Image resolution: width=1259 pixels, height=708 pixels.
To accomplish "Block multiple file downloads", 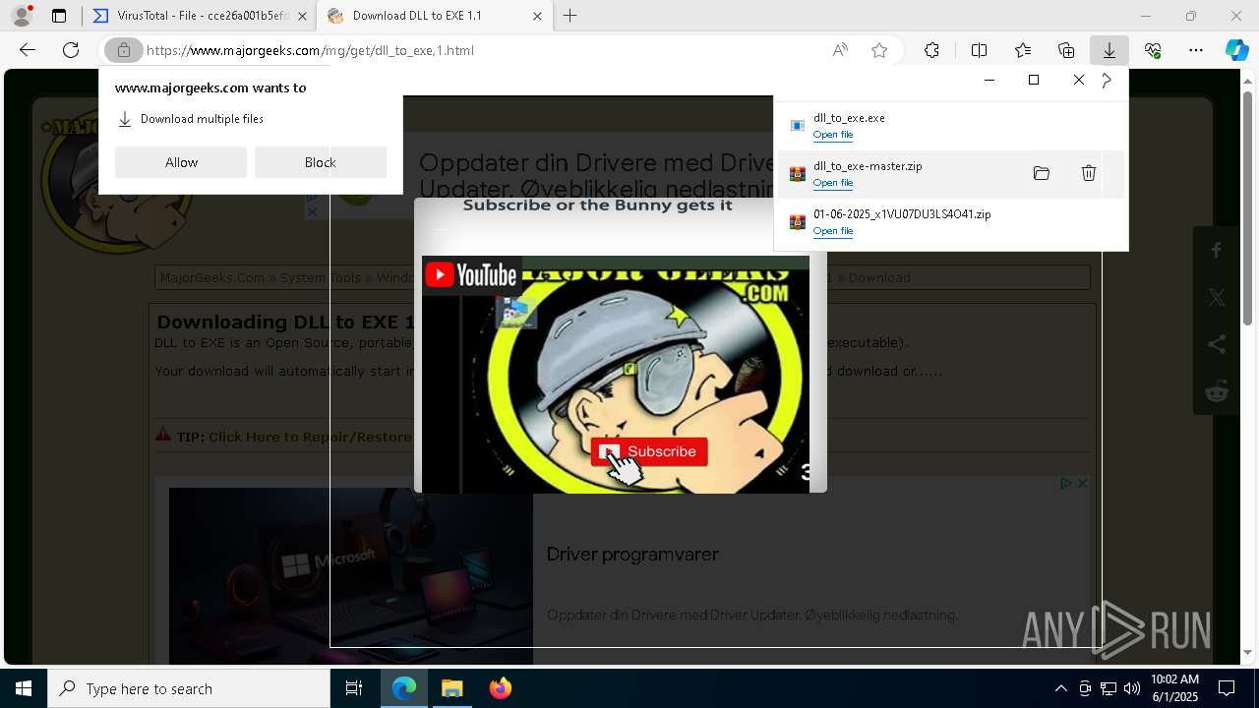I will tap(321, 162).
